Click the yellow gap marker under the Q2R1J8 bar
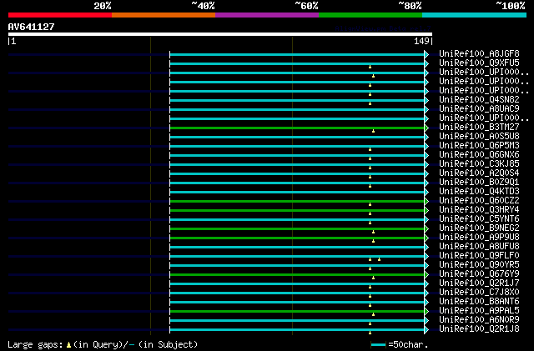534x351 pixels. pos(370,333)
